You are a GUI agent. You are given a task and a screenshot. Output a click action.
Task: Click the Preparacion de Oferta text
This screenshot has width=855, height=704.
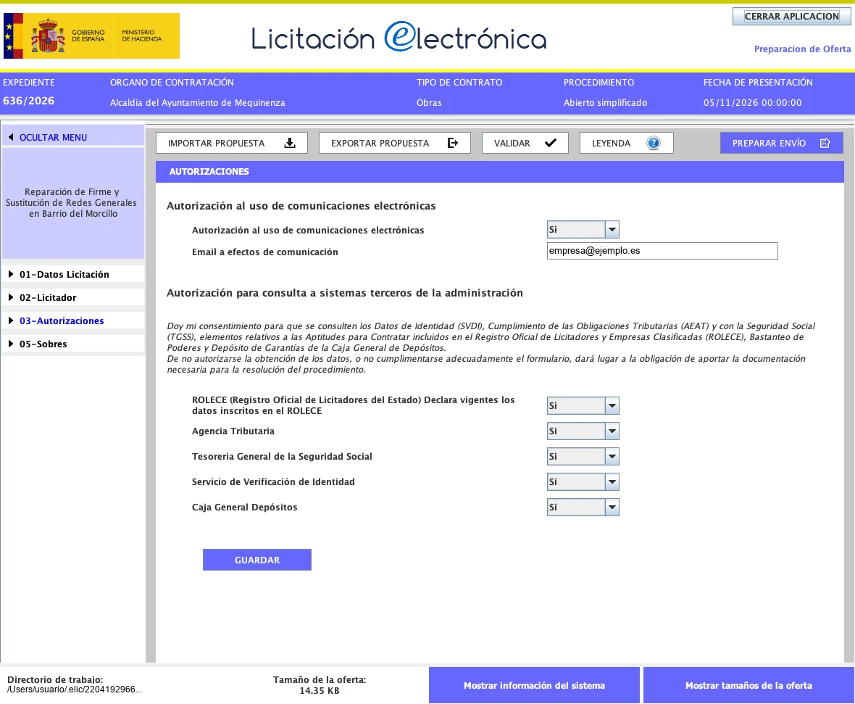click(x=802, y=49)
